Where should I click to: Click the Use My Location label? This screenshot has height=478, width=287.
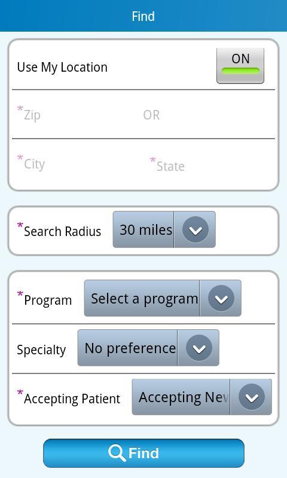coord(62,68)
